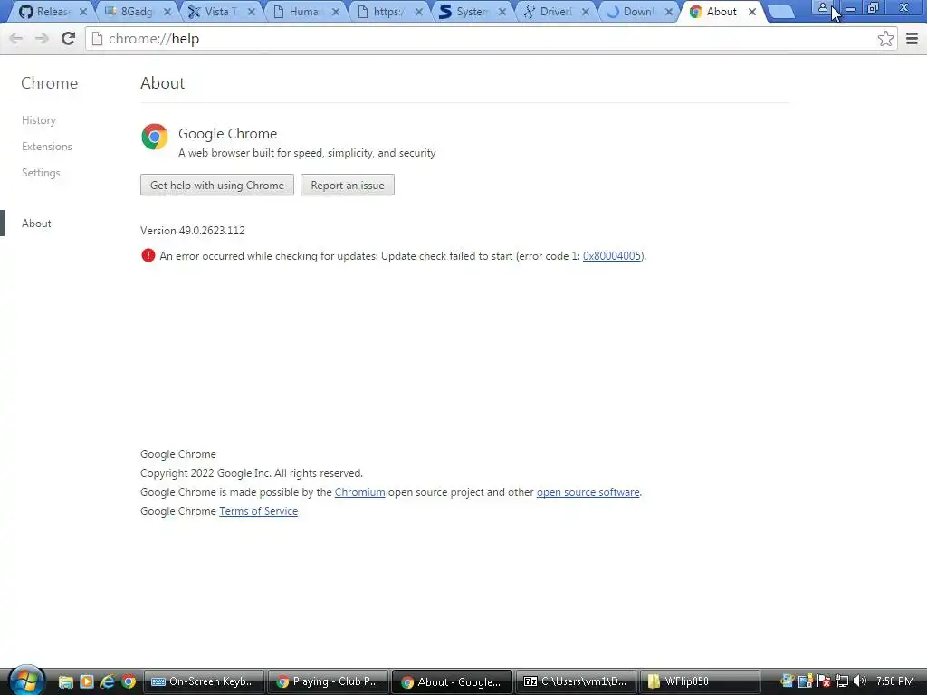Viewport: 927px width, 695px height.
Task: Select About in Chrome sidebar
Action: point(36,224)
